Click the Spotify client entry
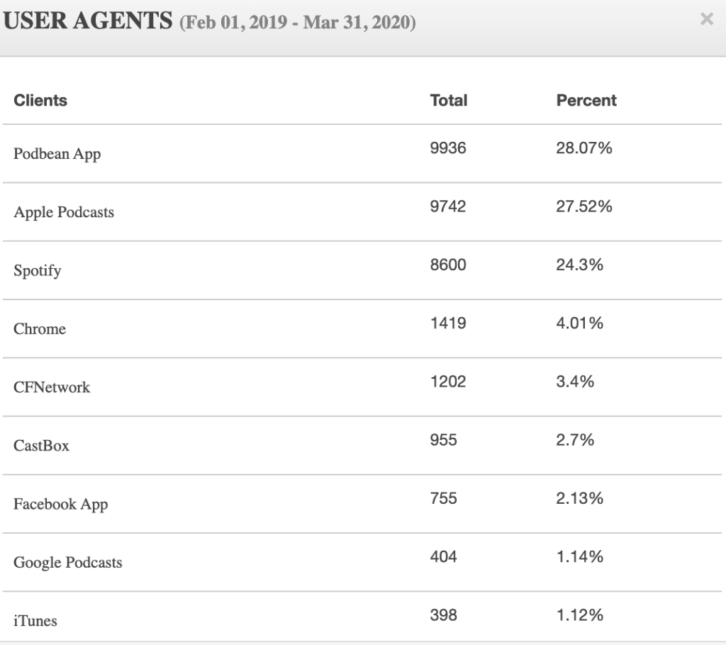726x645 pixels. [x=38, y=270]
